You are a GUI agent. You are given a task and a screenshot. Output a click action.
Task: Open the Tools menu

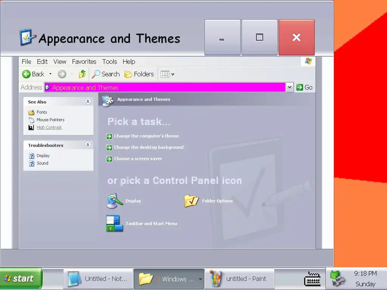point(110,62)
